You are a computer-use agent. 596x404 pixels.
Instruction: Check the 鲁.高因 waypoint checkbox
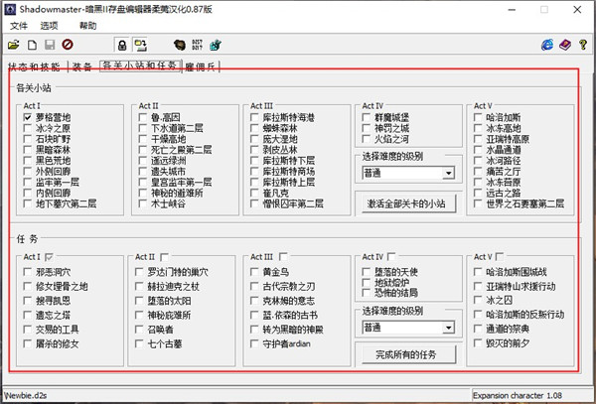coord(143,117)
